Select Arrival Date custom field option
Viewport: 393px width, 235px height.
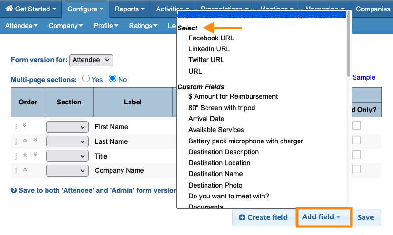[x=206, y=119]
